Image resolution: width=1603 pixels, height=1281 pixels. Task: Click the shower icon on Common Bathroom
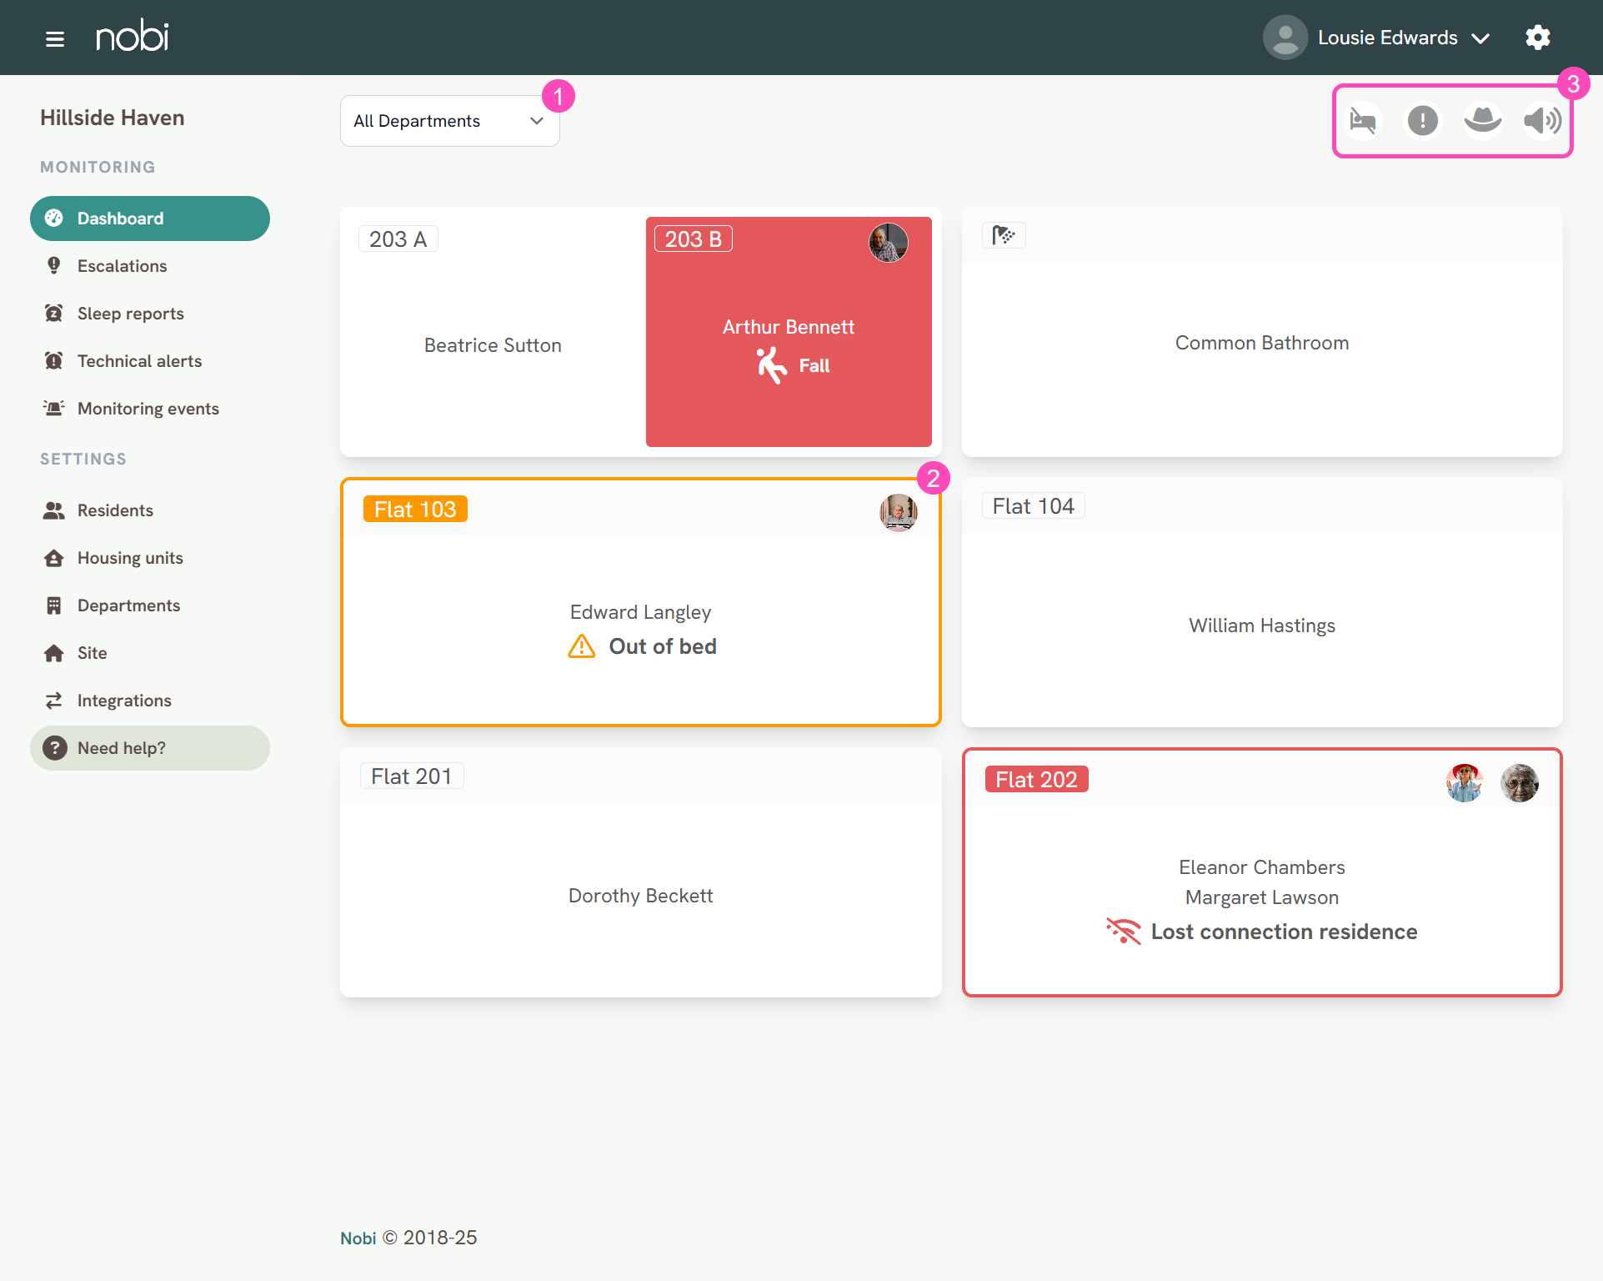[x=1004, y=234]
